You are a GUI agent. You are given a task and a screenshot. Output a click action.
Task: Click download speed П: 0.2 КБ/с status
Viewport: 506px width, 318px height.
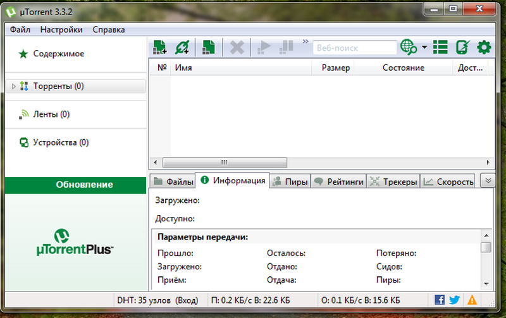[x=250, y=300]
